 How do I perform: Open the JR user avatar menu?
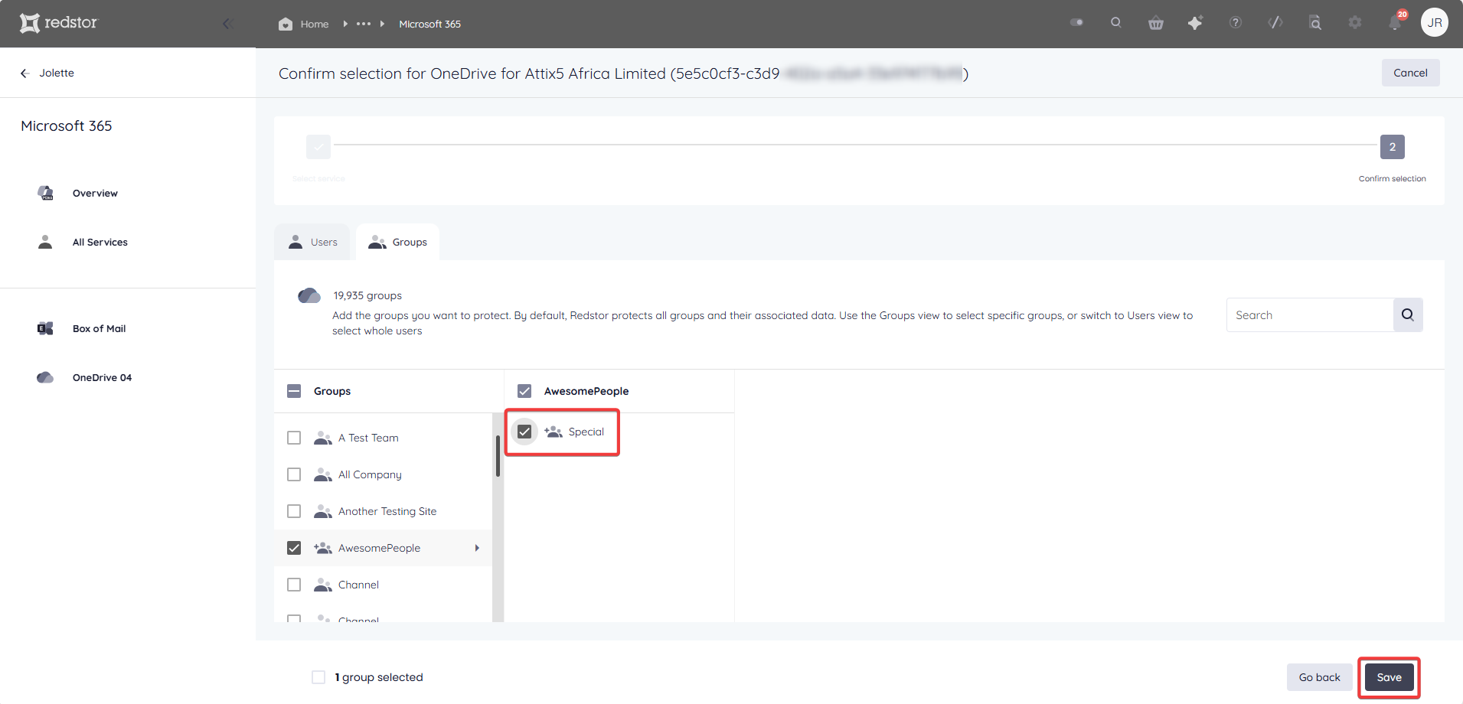pos(1435,22)
